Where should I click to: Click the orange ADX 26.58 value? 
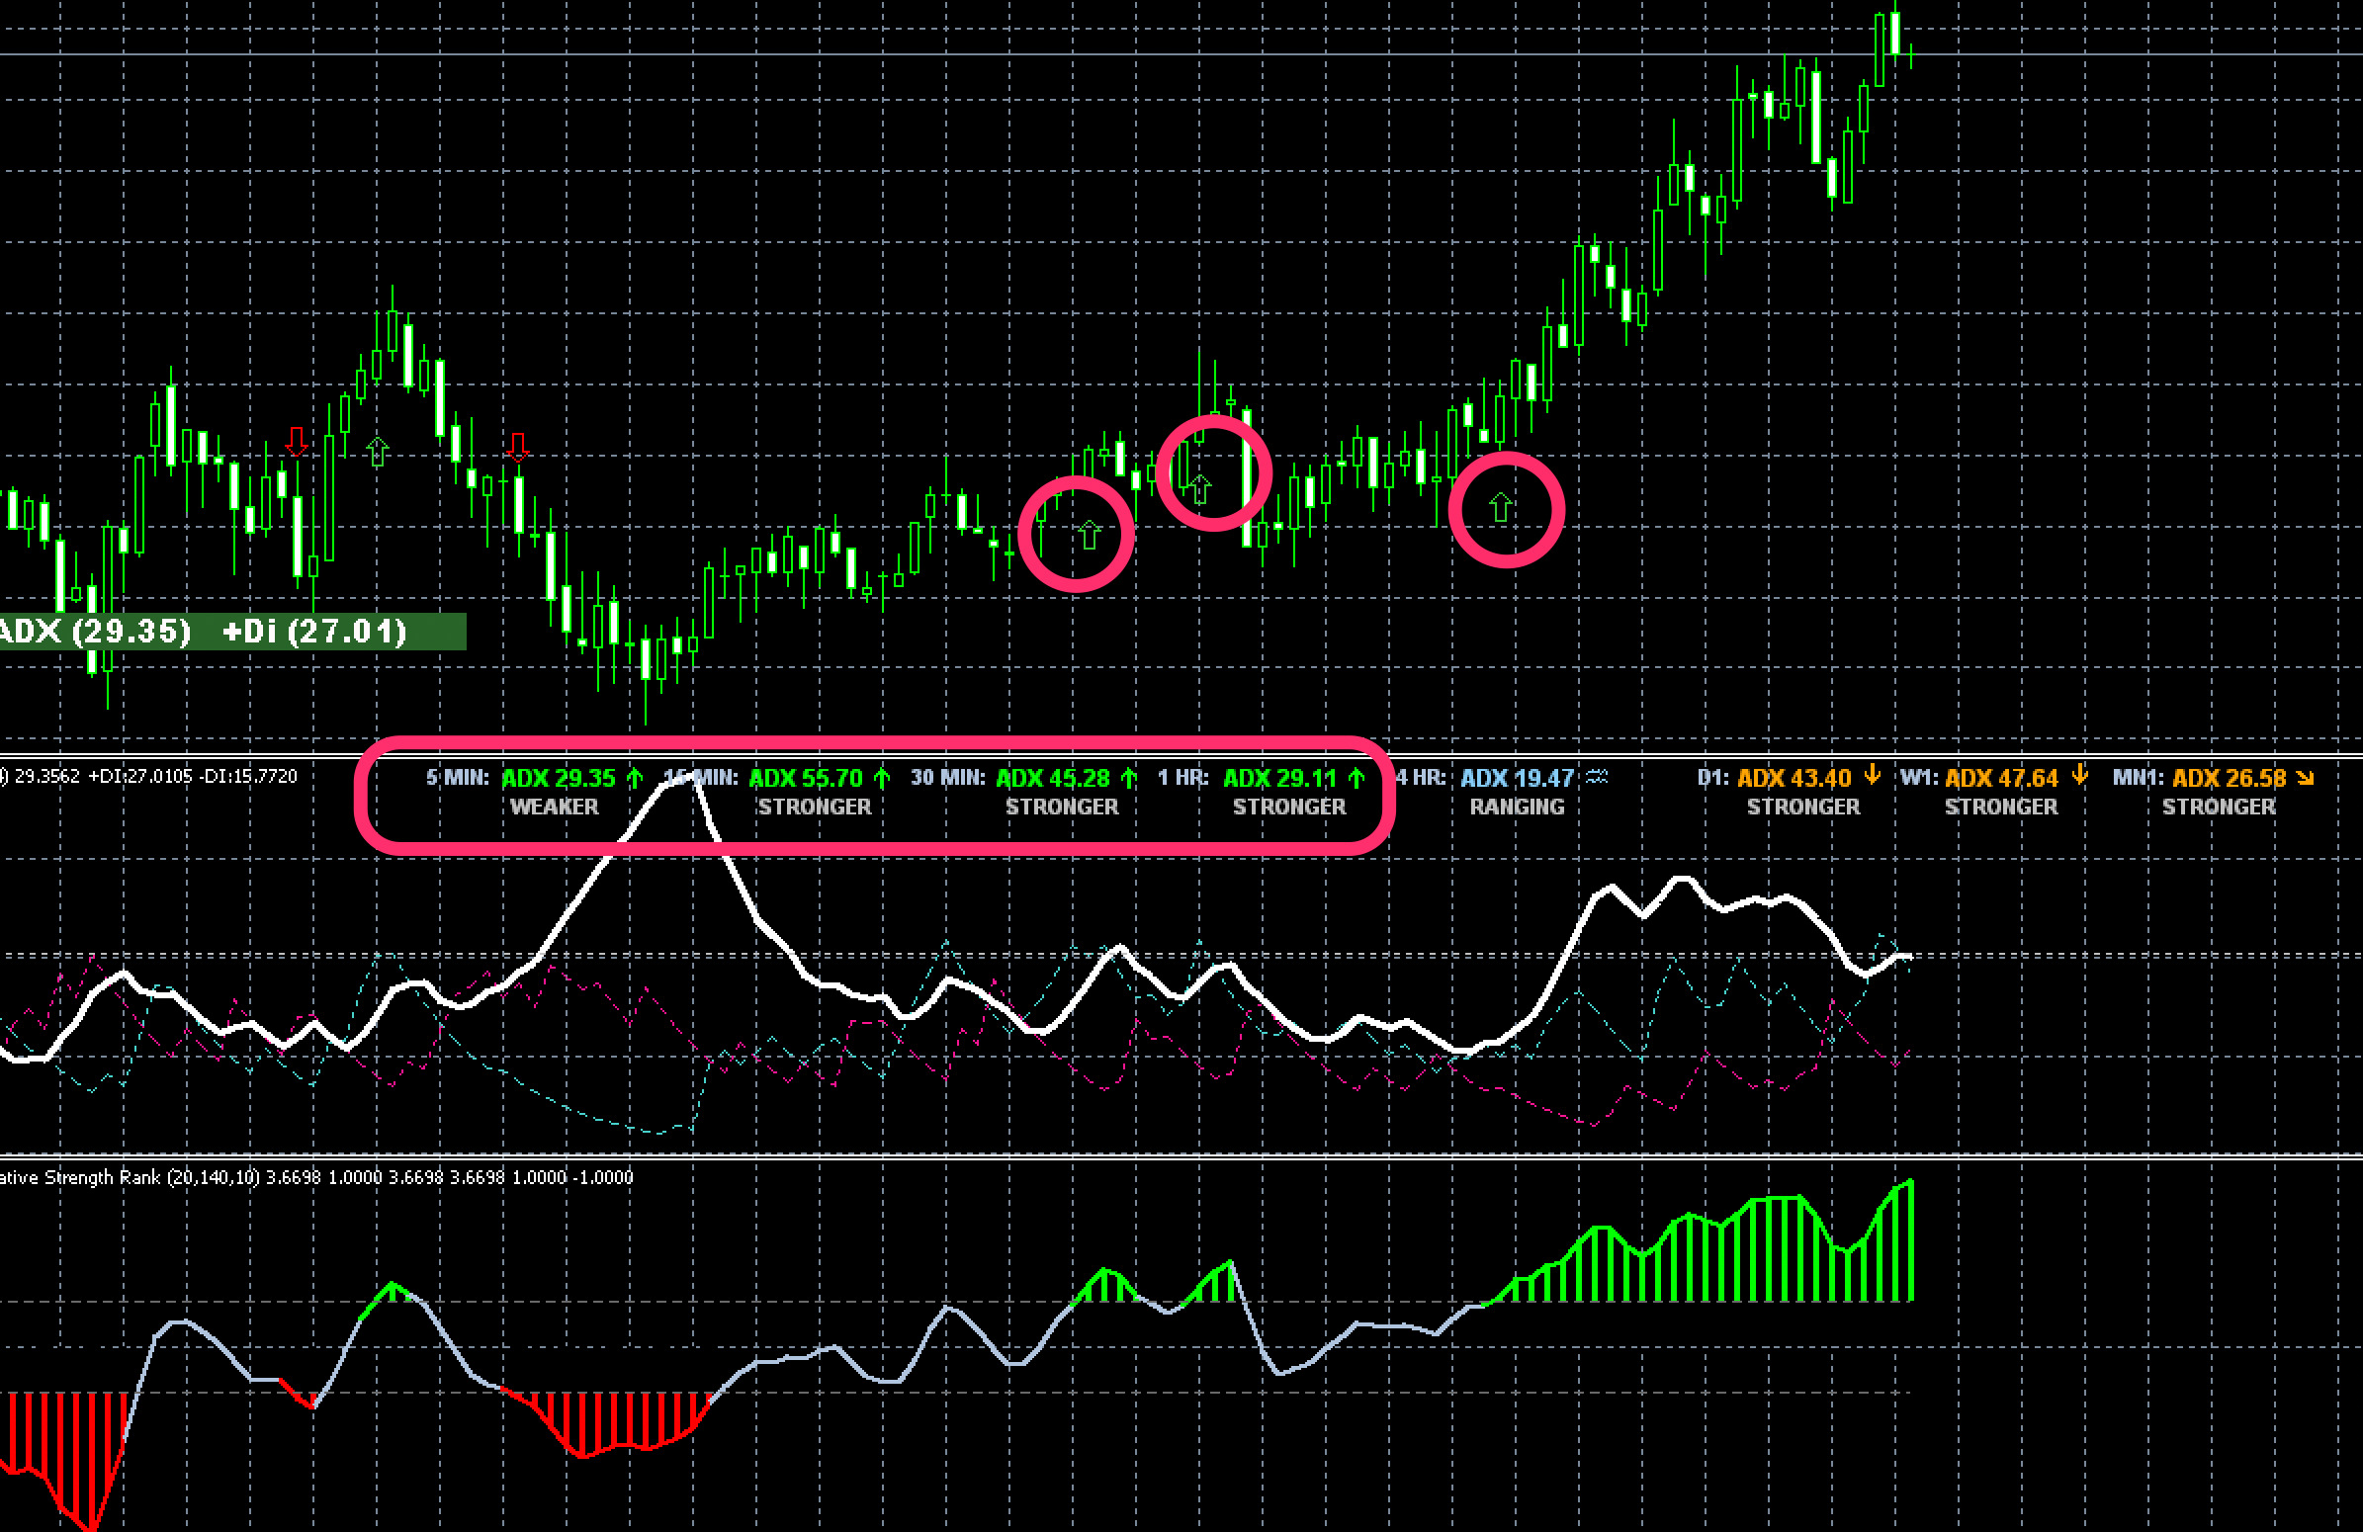(x=2229, y=778)
